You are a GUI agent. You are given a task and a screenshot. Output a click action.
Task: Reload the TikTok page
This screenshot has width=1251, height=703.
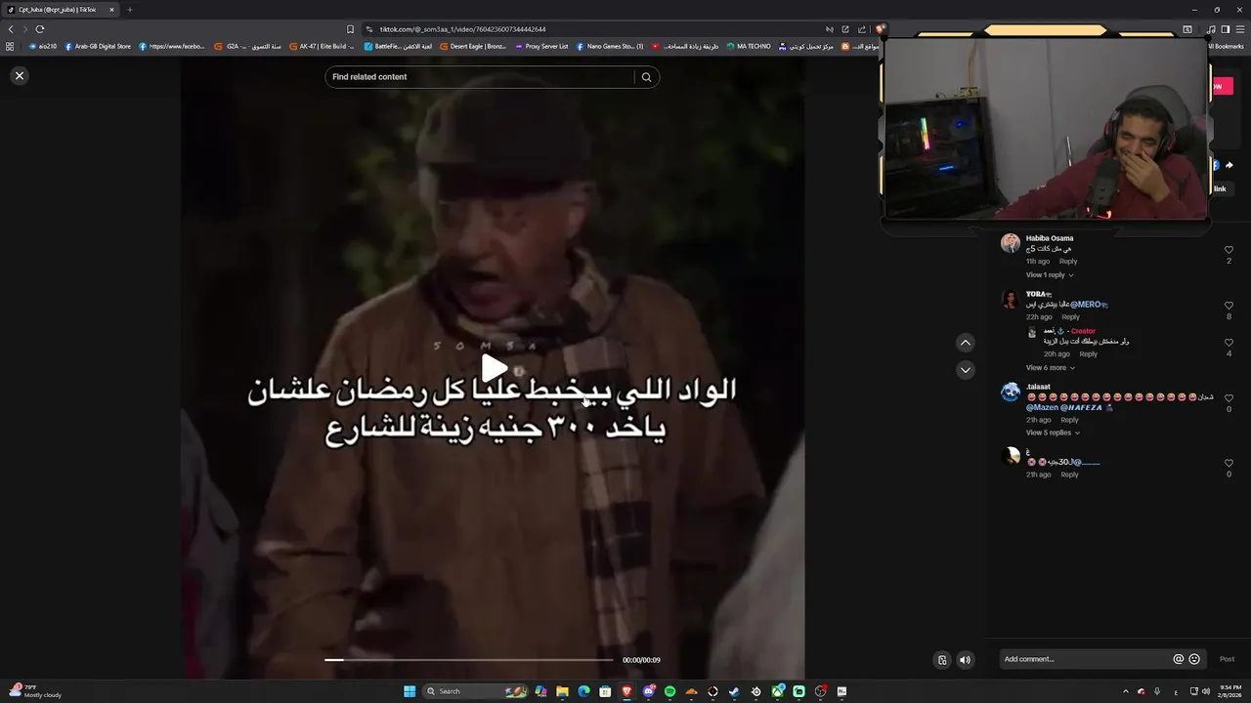click(x=40, y=29)
